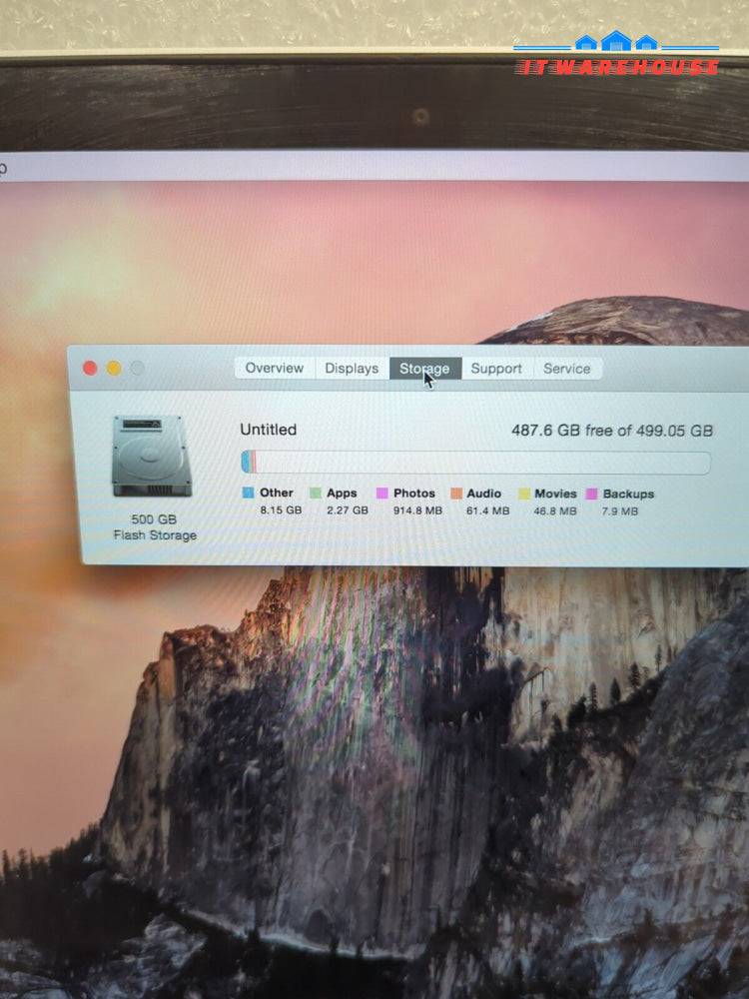Click the yellow Movies legend square

pyautogui.click(x=523, y=494)
